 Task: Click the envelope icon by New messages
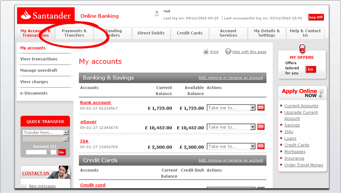click(24, 186)
